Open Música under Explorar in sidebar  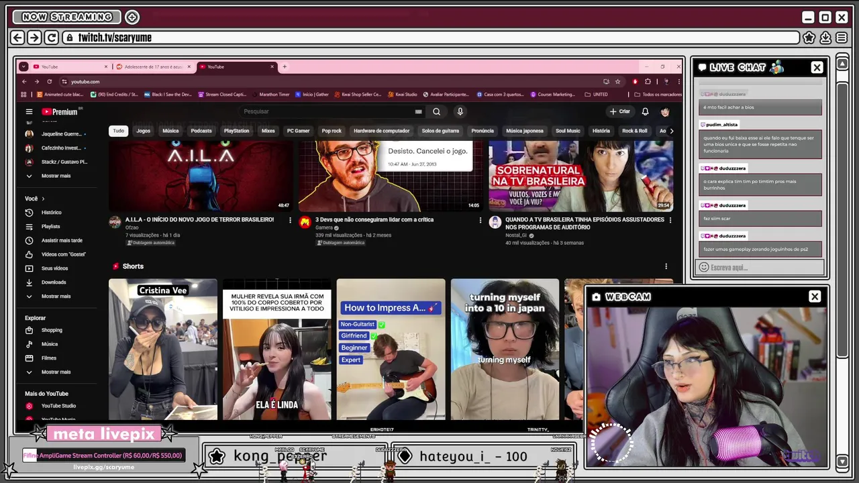50,344
